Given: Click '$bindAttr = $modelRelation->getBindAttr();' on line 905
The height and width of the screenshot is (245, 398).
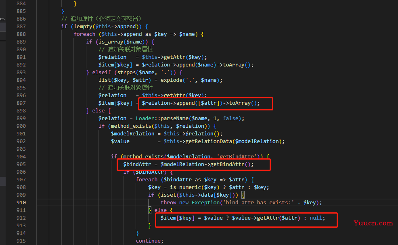Looking at the screenshot, I should point(189,164).
